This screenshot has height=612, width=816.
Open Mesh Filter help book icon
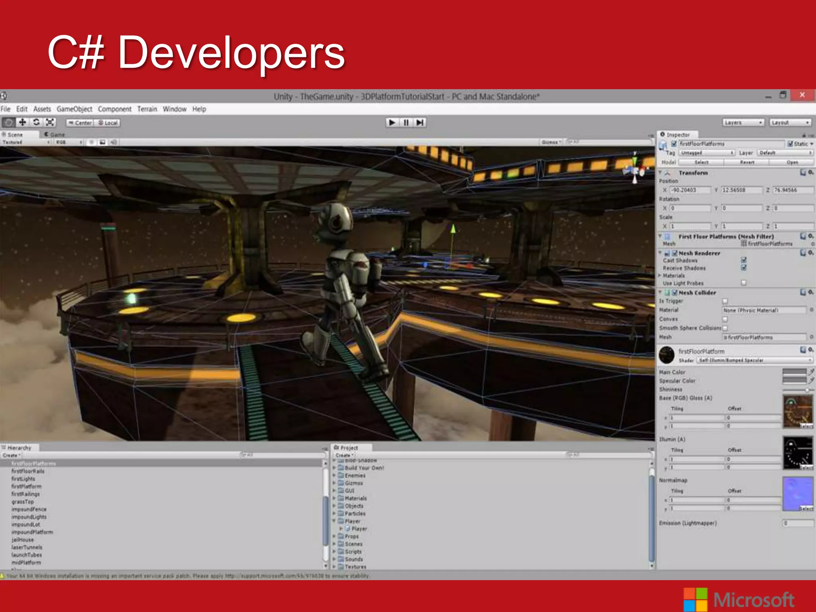point(803,236)
